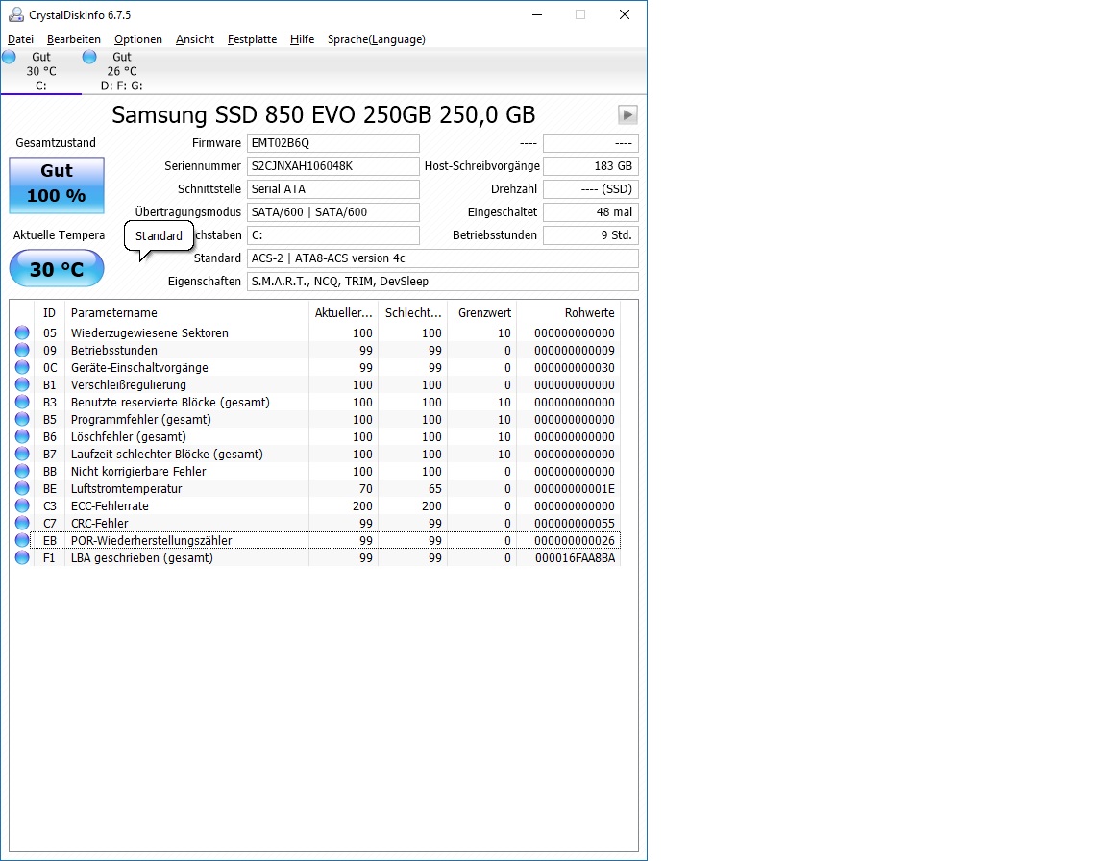The image size is (1107, 861).
Task: Select the POR-Wiederherstellungszähler row text
Action: (151, 541)
